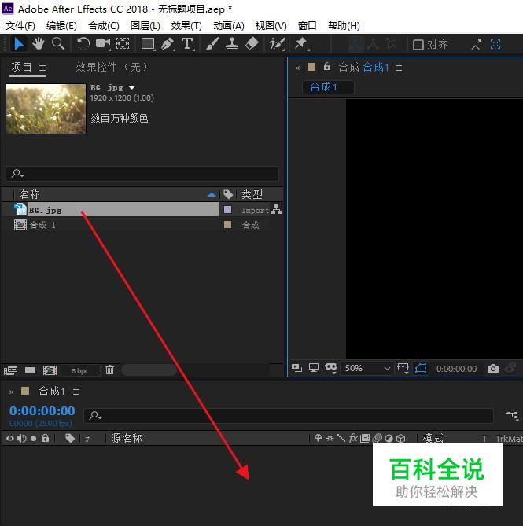
Task: Open the 文件(F) menu
Action: point(20,25)
